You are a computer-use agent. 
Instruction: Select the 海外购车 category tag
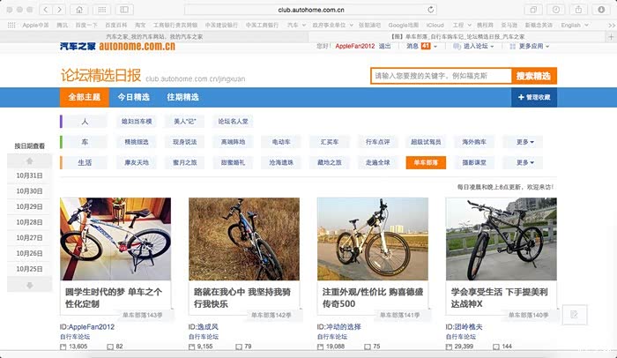coord(474,142)
